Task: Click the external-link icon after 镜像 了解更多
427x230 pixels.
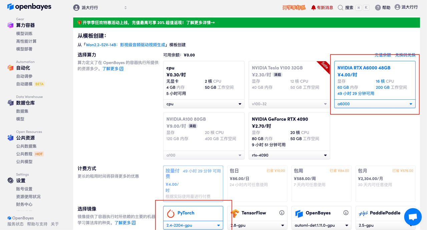Action: pyautogui.click(x=134, y=223)
